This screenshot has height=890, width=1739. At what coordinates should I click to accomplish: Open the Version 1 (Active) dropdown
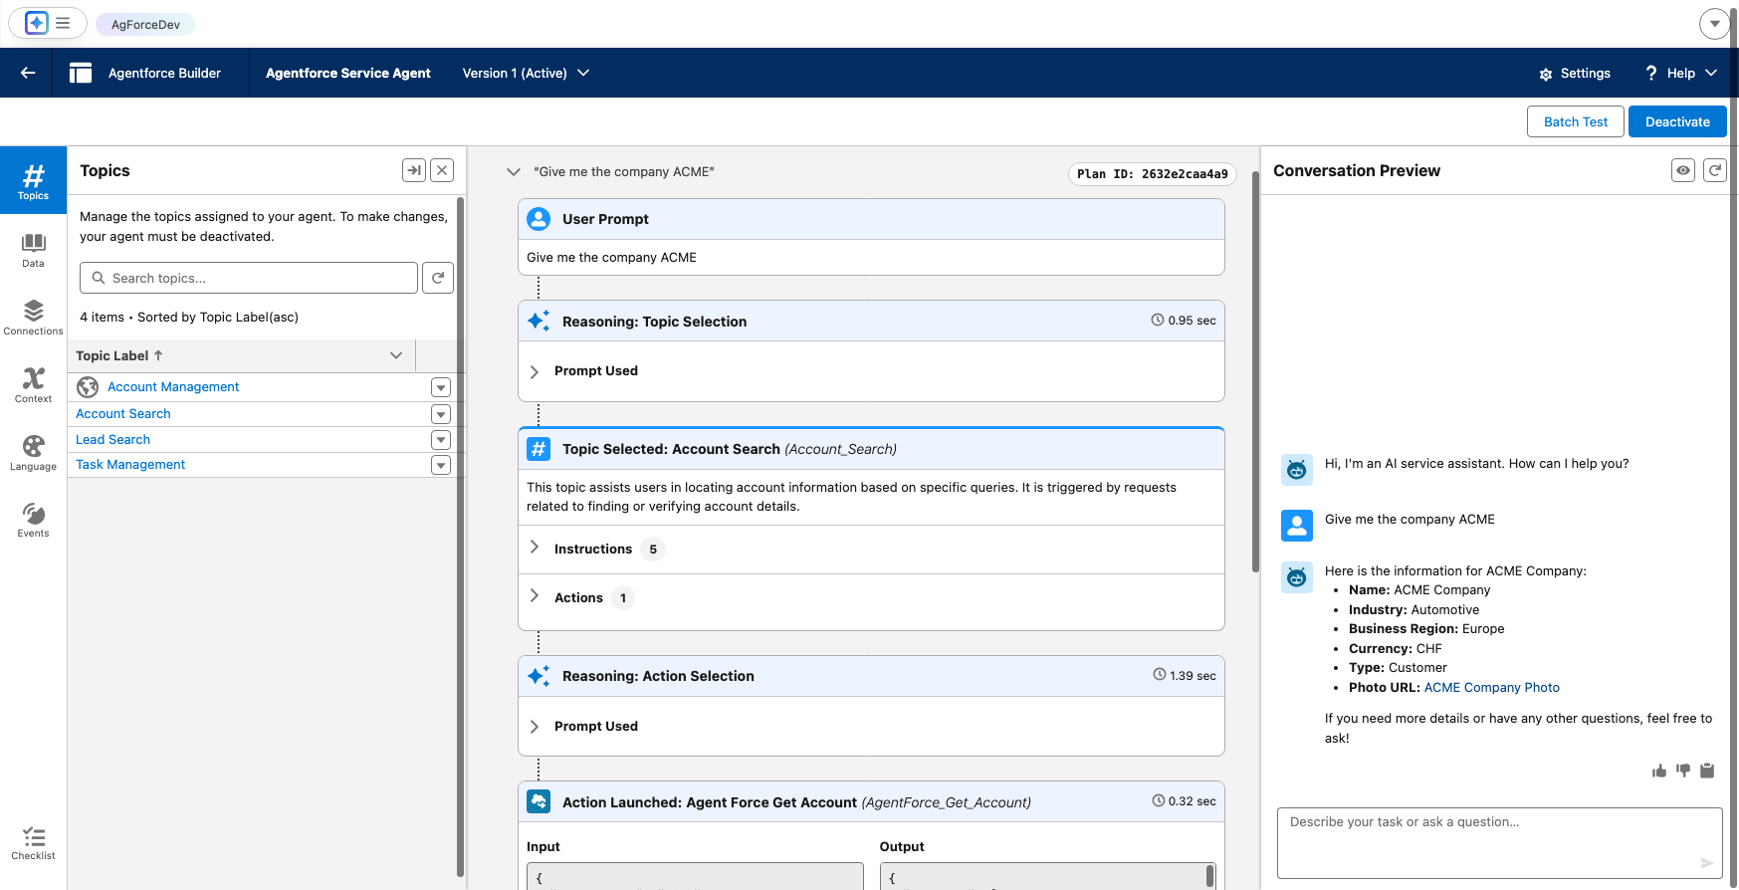tap(526, 73)
